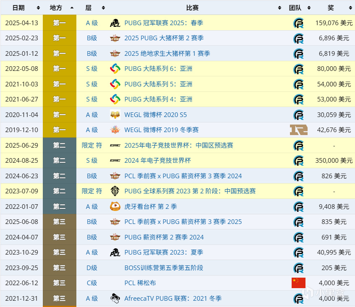Click RNG team logo in 2019-12-10 row

299,130
